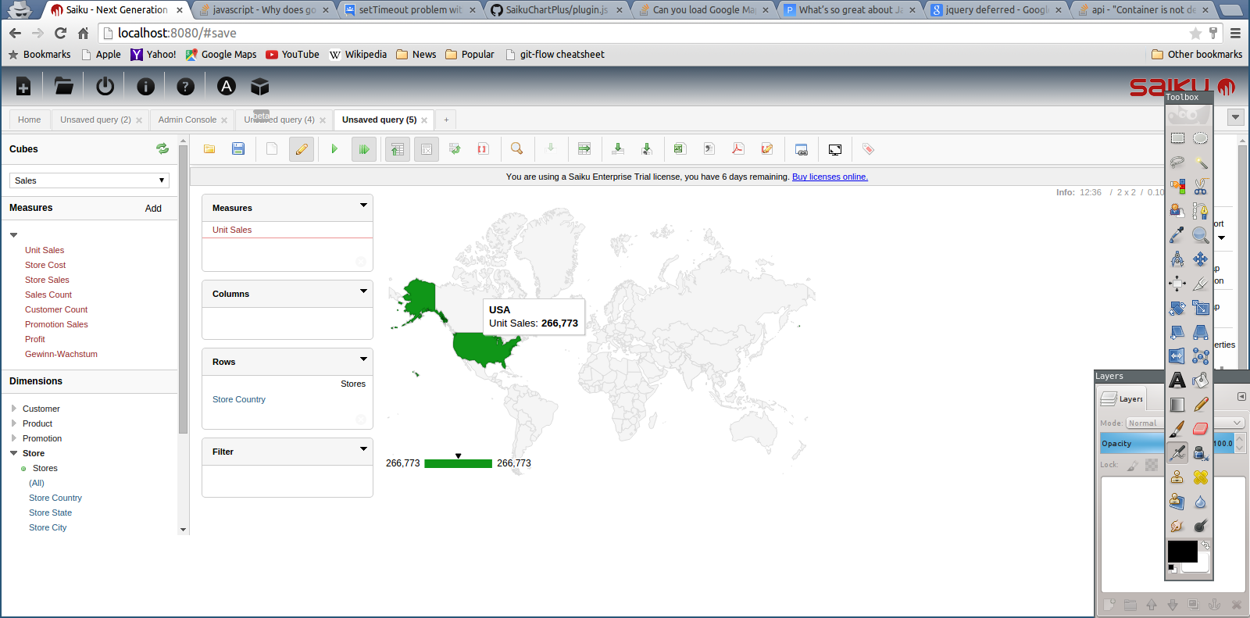The width and height of the screenshot is (1250, 618).
Task: Expand the Customer dimension
Action: [x=14, y=409]
